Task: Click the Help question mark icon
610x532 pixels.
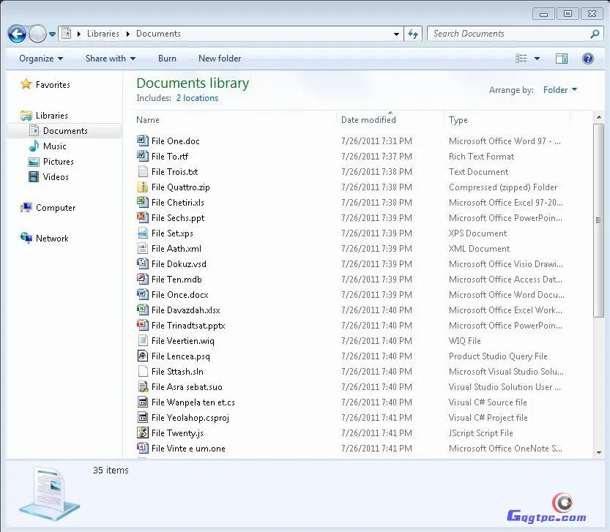Action: point(587,59)
